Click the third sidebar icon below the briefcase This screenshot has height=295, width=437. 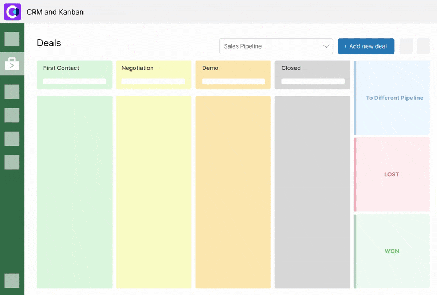pyautogui.click(x=12, y=139)
